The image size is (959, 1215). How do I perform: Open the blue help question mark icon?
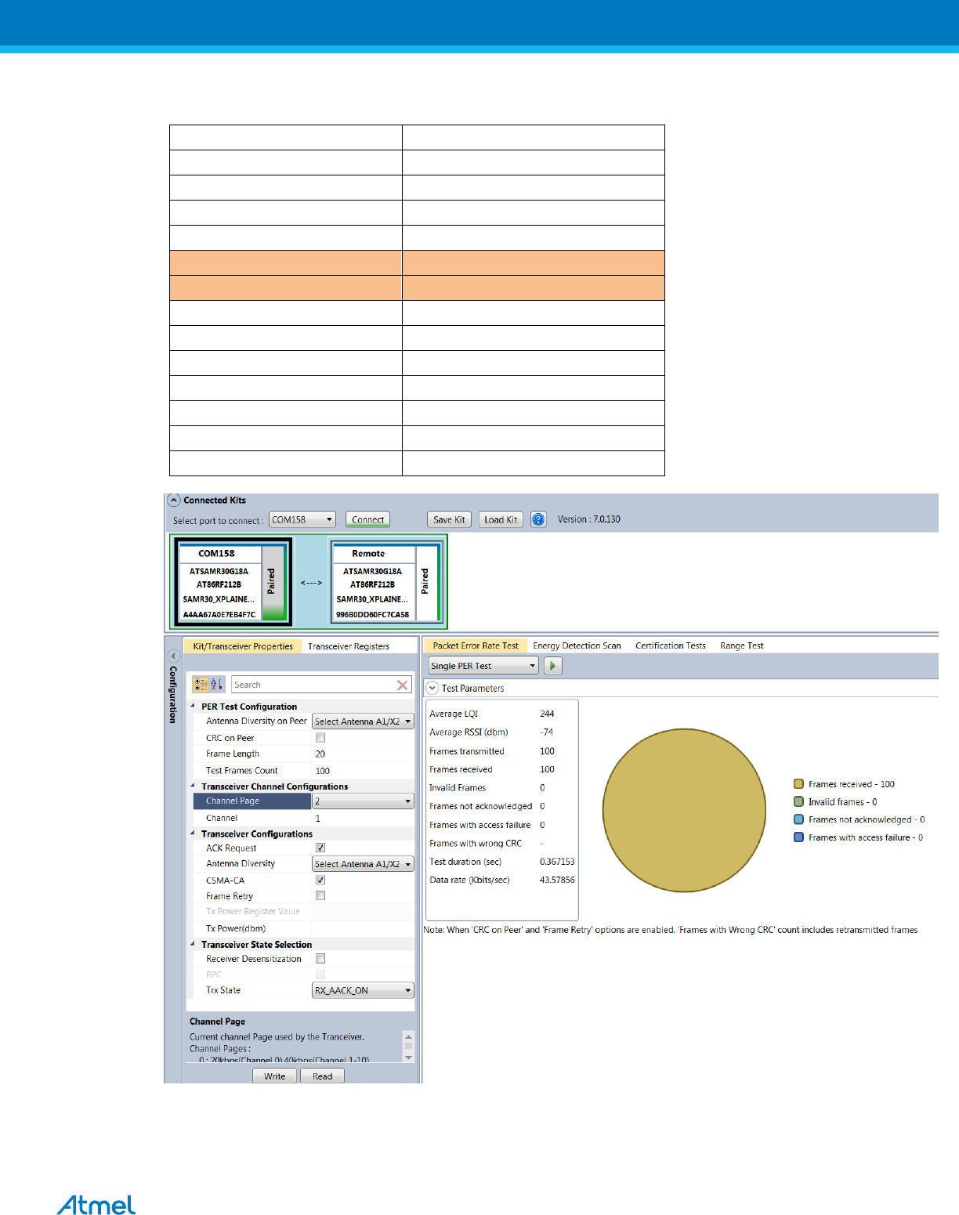coord(538,519)
